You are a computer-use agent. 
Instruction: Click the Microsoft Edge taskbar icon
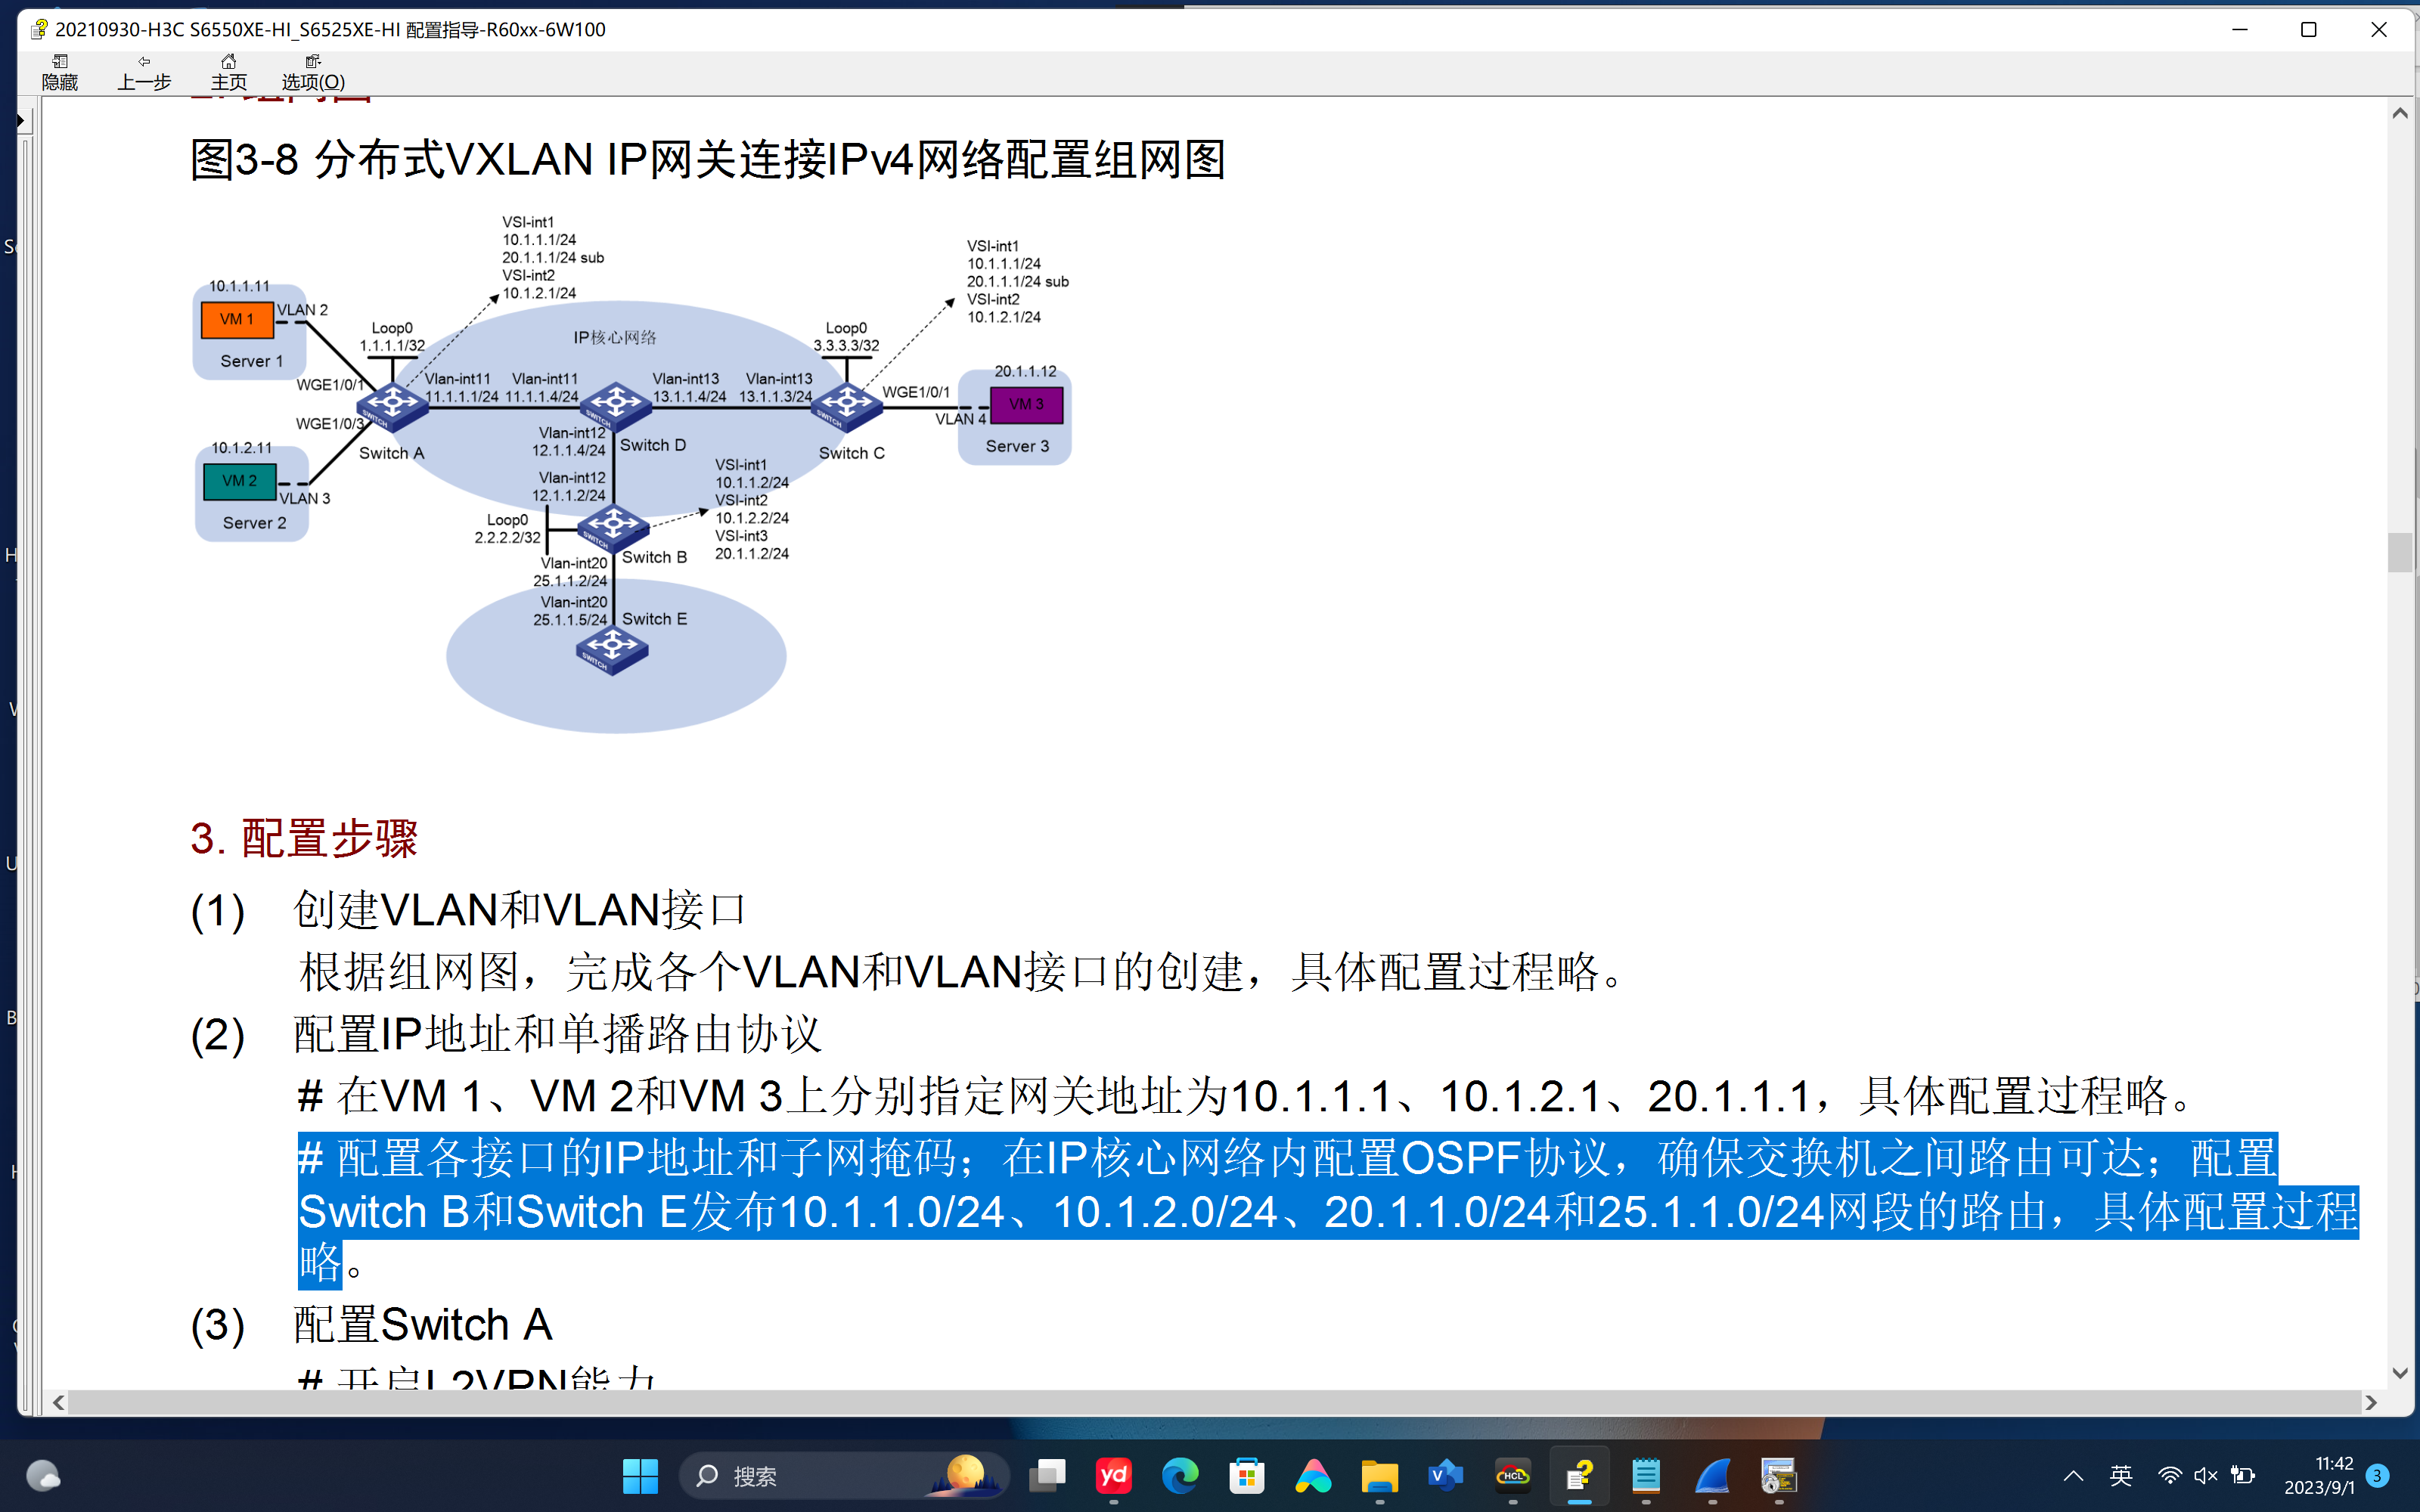(x=1180, y=1476)
